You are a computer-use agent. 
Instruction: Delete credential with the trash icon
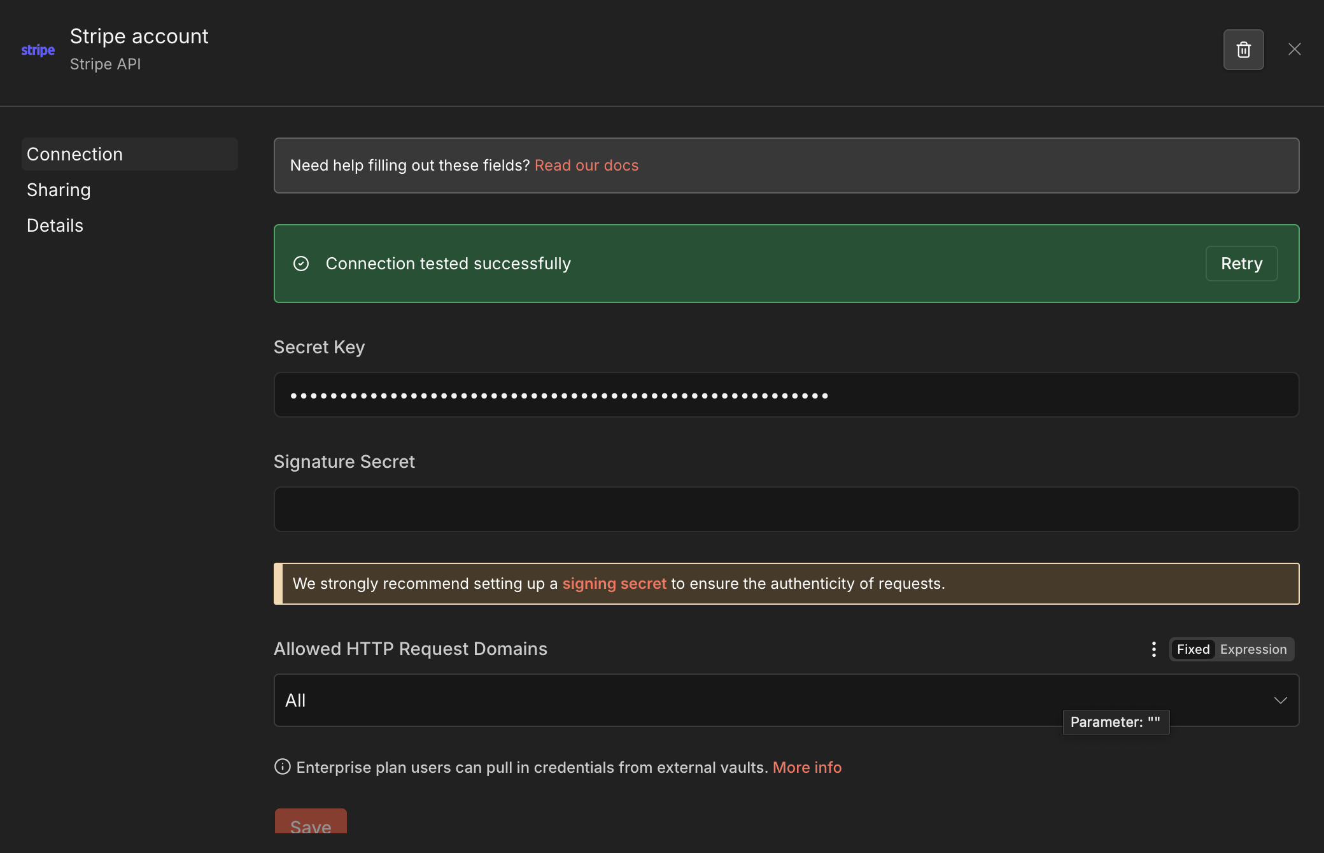click(x=1243, y=50)
